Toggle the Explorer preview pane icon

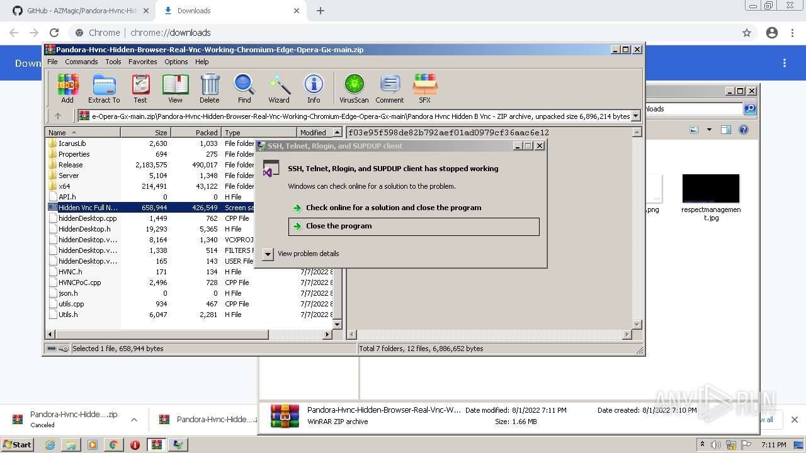click(x=725, y=130)
